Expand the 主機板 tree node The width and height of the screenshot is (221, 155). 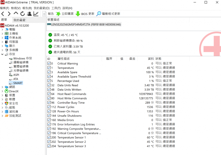click(x=2, y=34)
